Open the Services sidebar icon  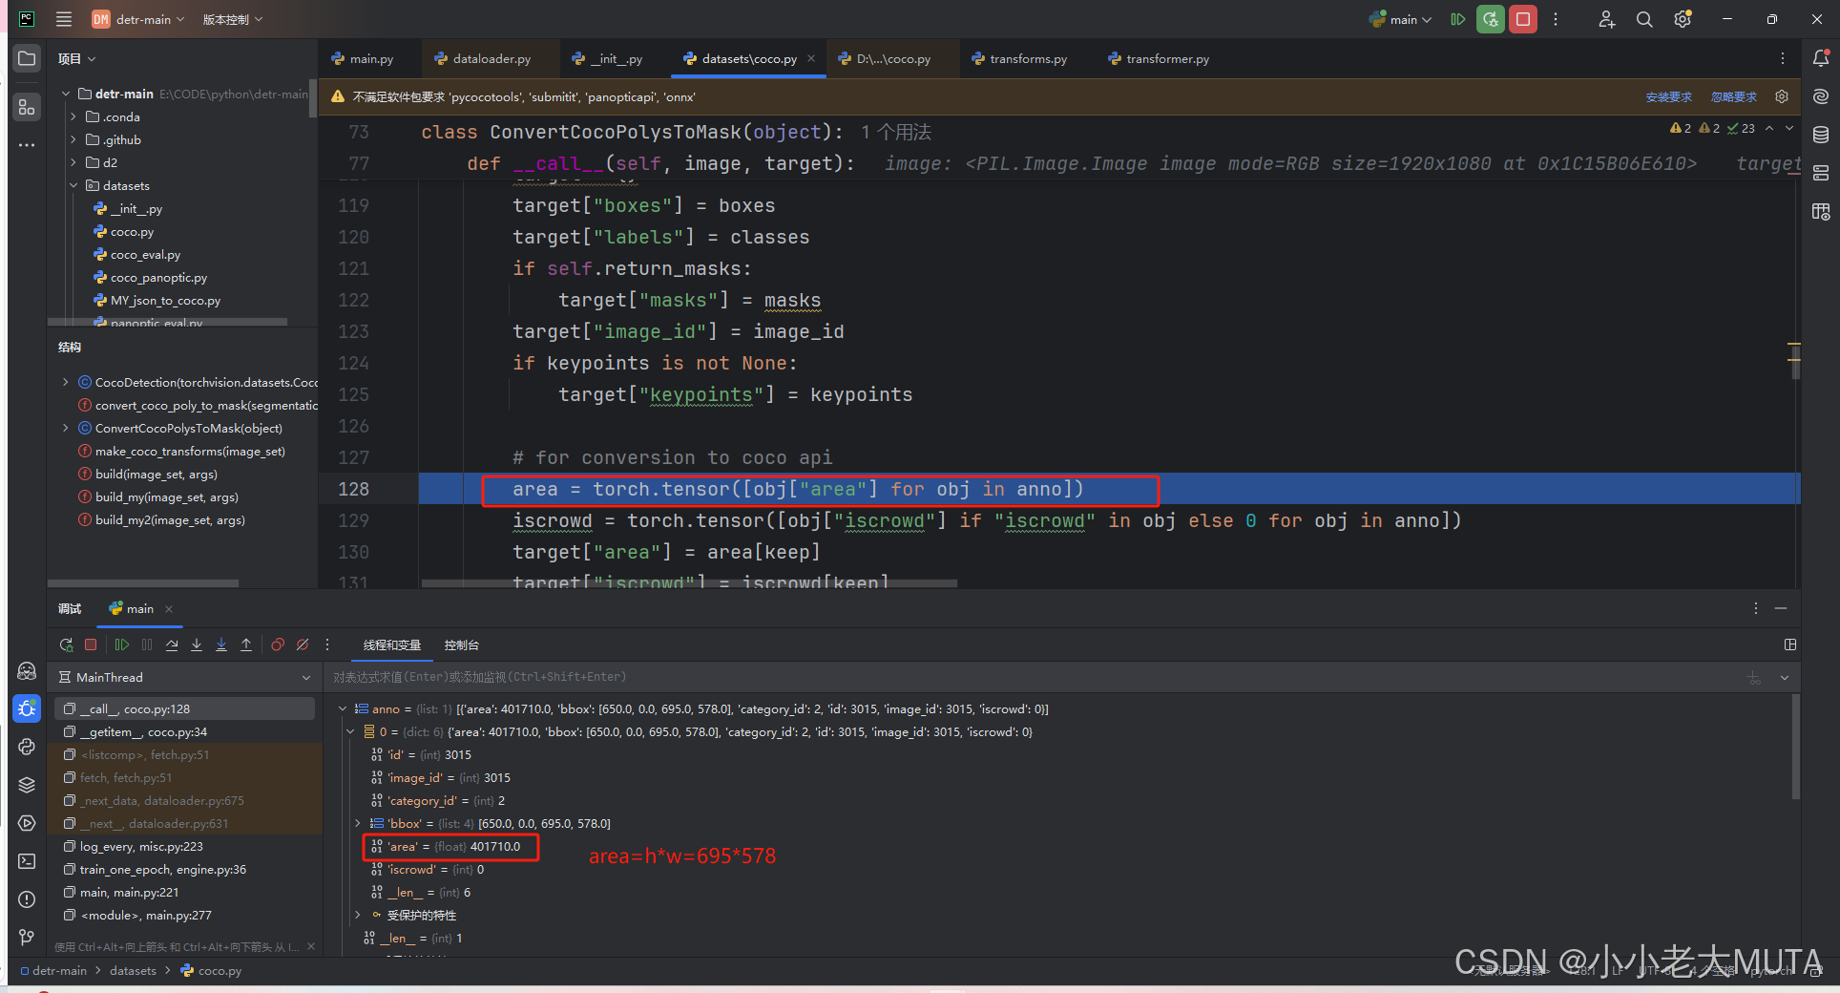[27, 823]
